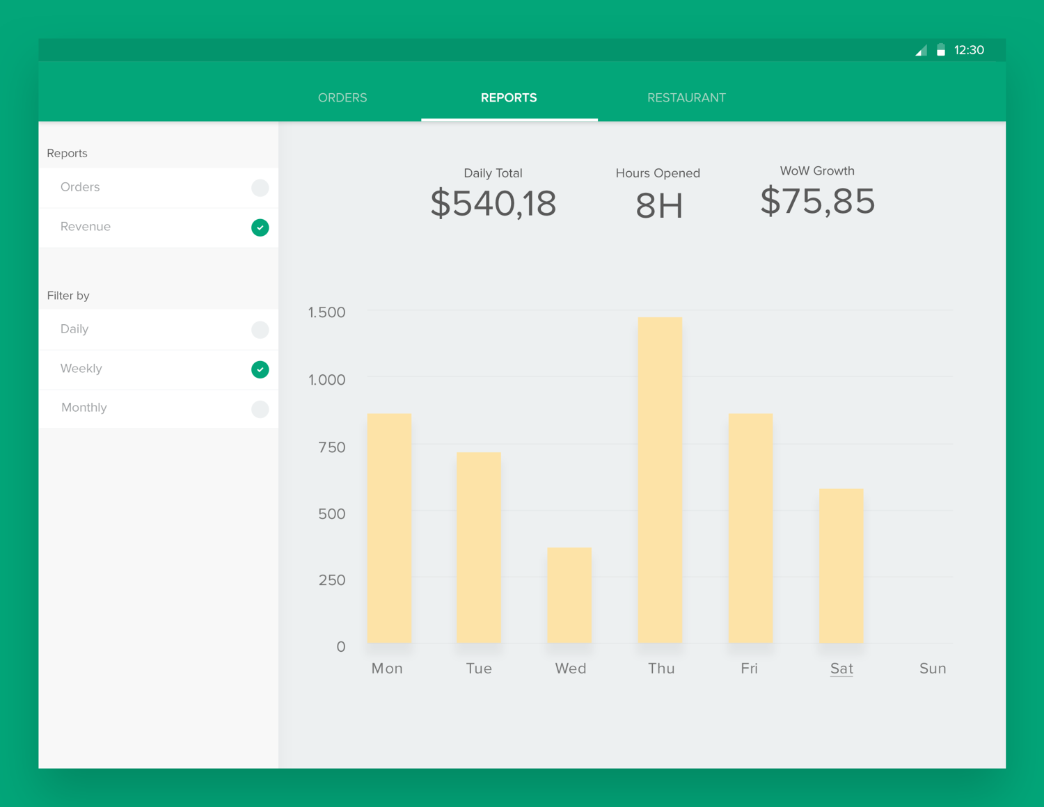The height and width of the screenshot is (807, 1044).
Task: Switch to the Orders tab
Action: pyautogui.click(x=342, y=98)
